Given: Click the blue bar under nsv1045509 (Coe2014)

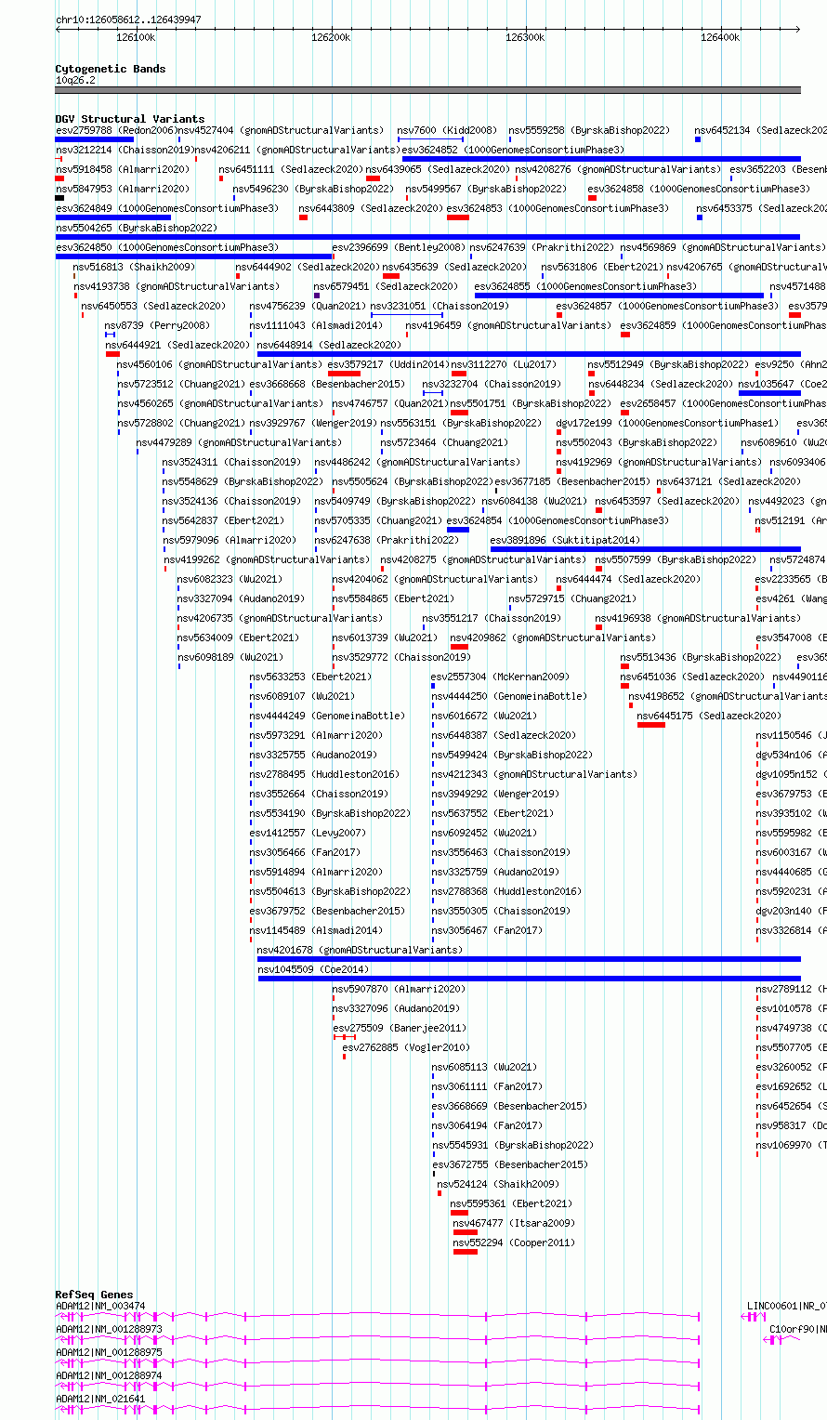Looking at the screenshot, I should coord(529,978).
